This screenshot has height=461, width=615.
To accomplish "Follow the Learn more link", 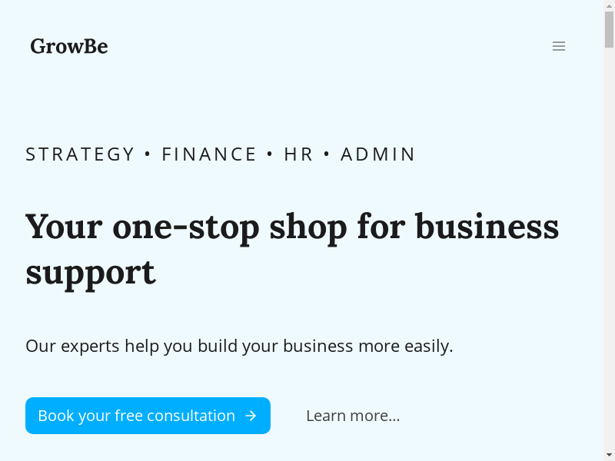I will 353,416.
